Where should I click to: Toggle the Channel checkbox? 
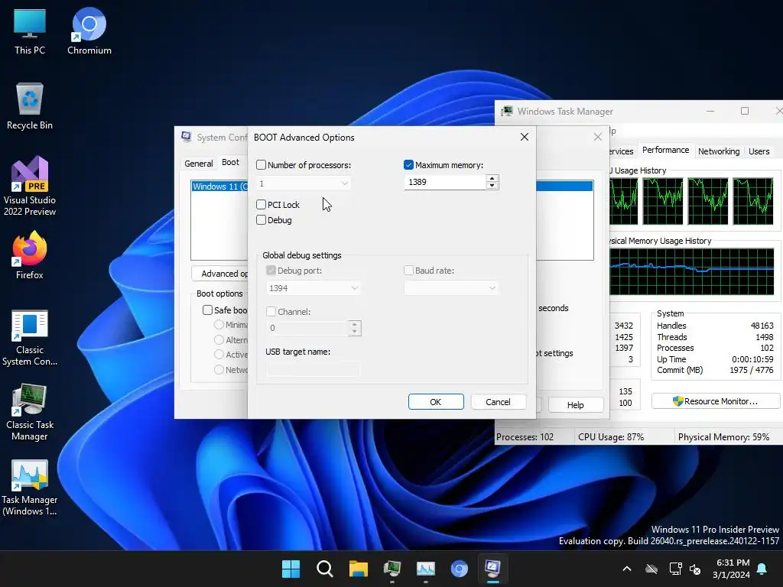click(x=271, y=312)
